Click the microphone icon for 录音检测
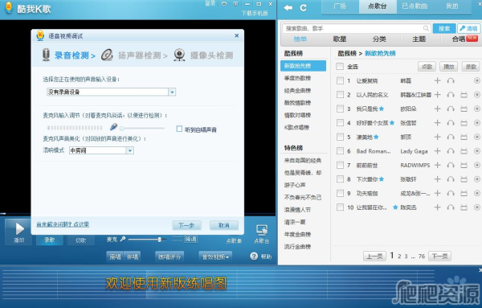 coord(46,55)
